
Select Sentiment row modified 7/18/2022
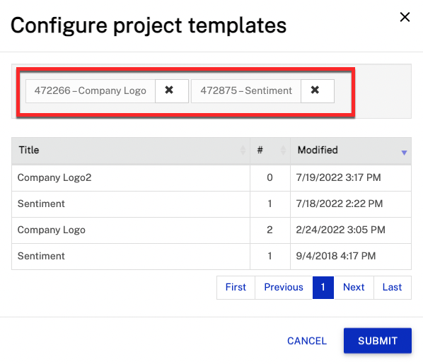pyautogui.click(x=211, y=204)
